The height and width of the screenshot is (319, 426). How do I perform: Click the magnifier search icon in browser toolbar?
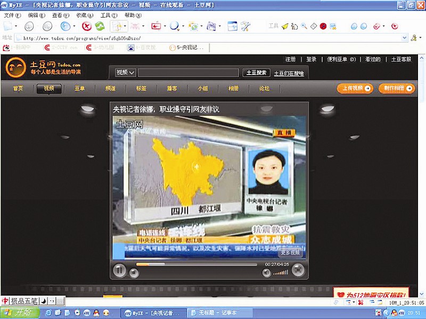click(174, 26)
